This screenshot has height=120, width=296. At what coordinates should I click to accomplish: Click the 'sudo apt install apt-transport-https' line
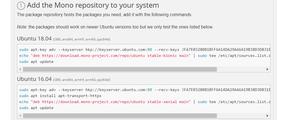coord(61,96)
